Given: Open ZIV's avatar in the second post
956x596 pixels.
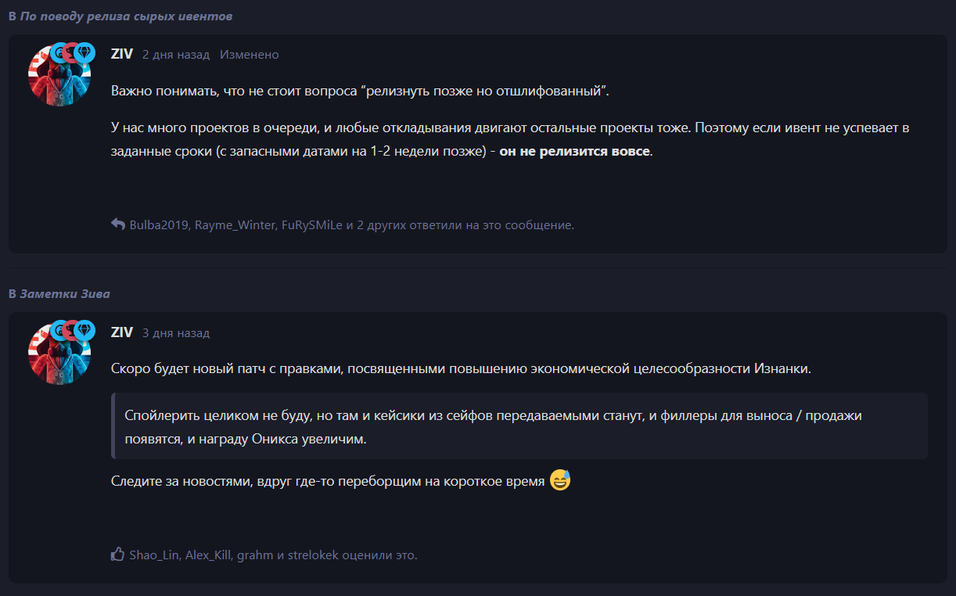Looking at the screenshot, I should (x=59, y=353).
